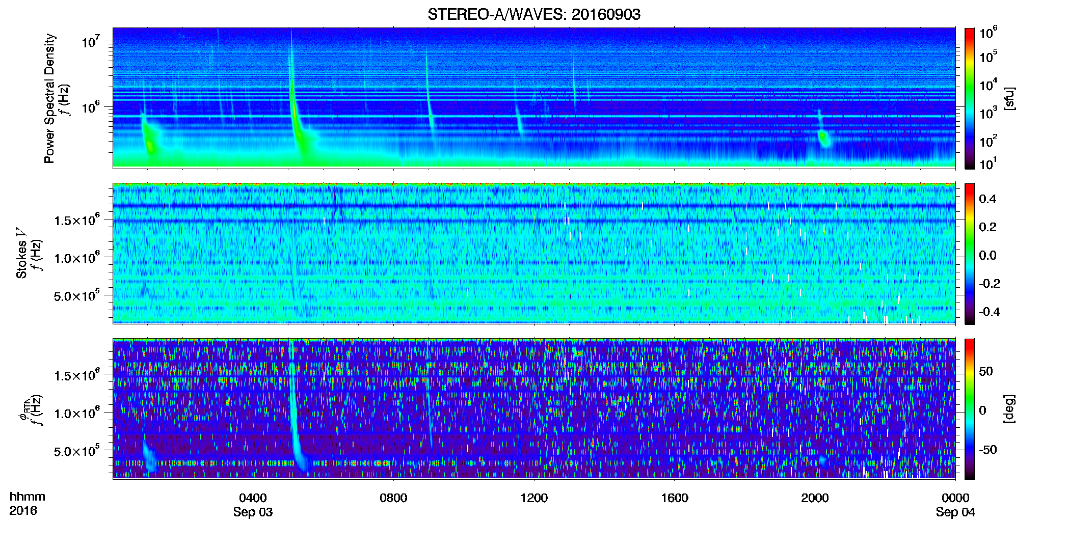This screenshot has width=1068, height=550.
Task: Click the 0000 time tick label
Action: 955,498
